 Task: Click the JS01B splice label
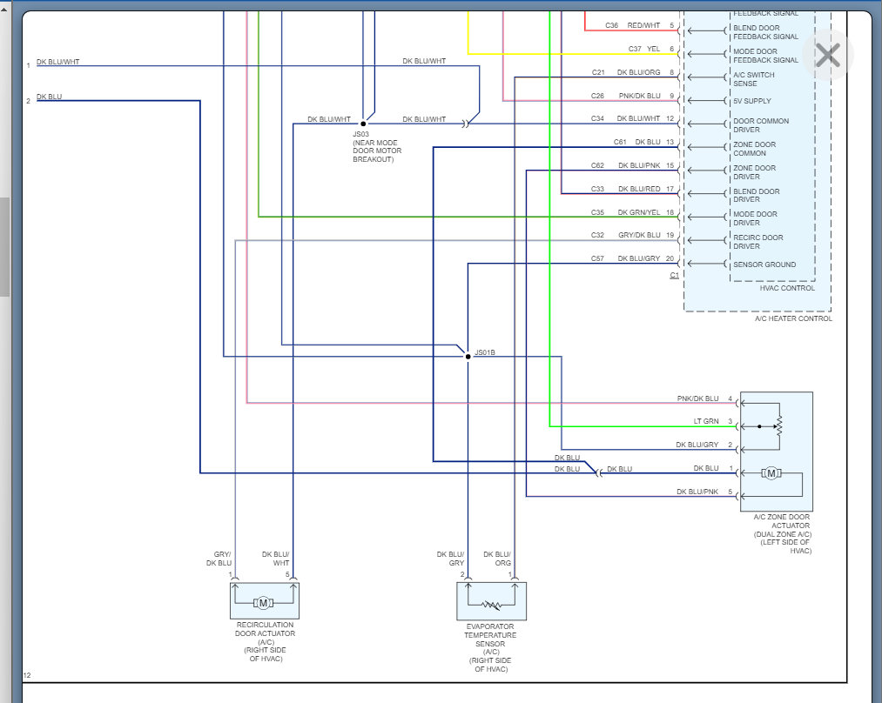tap(484, 353)
